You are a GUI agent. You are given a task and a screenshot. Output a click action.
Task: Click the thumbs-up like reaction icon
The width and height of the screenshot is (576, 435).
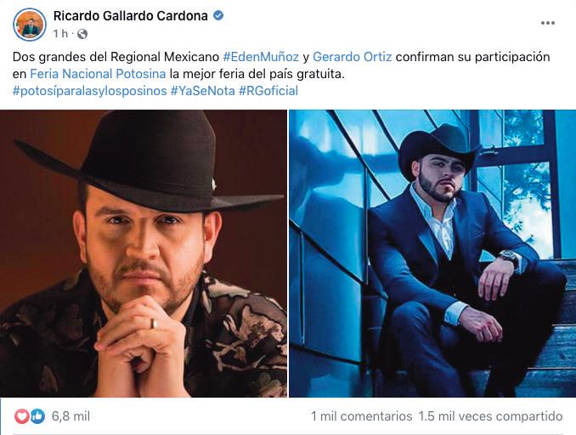point(38,416)
